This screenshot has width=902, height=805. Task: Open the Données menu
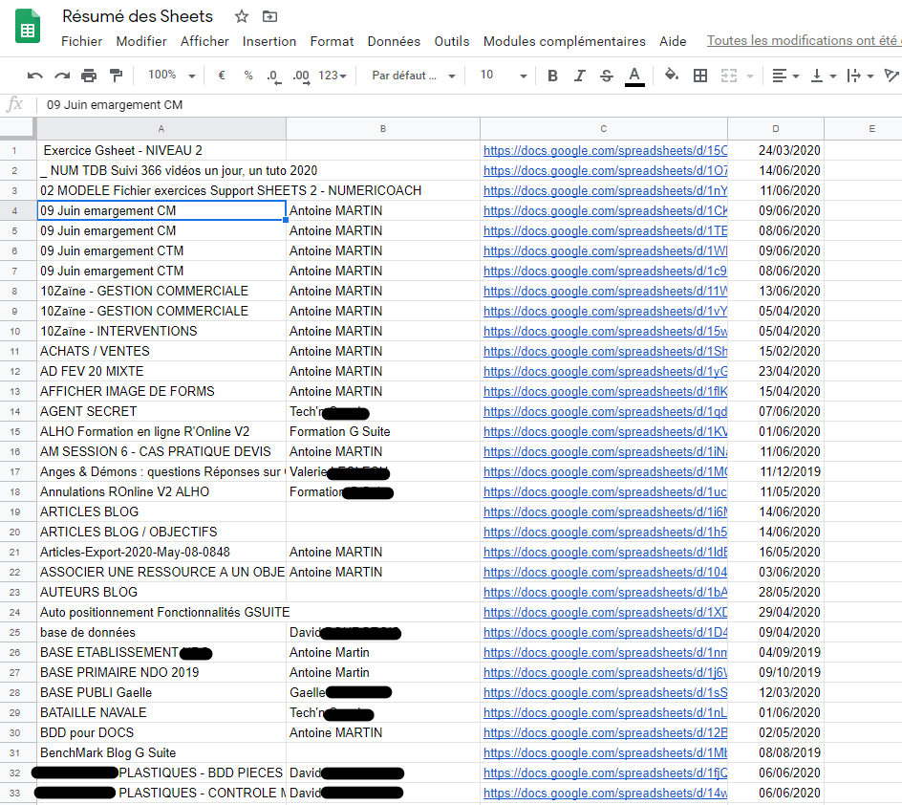pos(394,41)
